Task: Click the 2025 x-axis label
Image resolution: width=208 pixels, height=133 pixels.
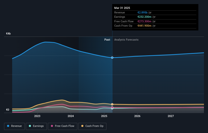Action: [104, 116]
